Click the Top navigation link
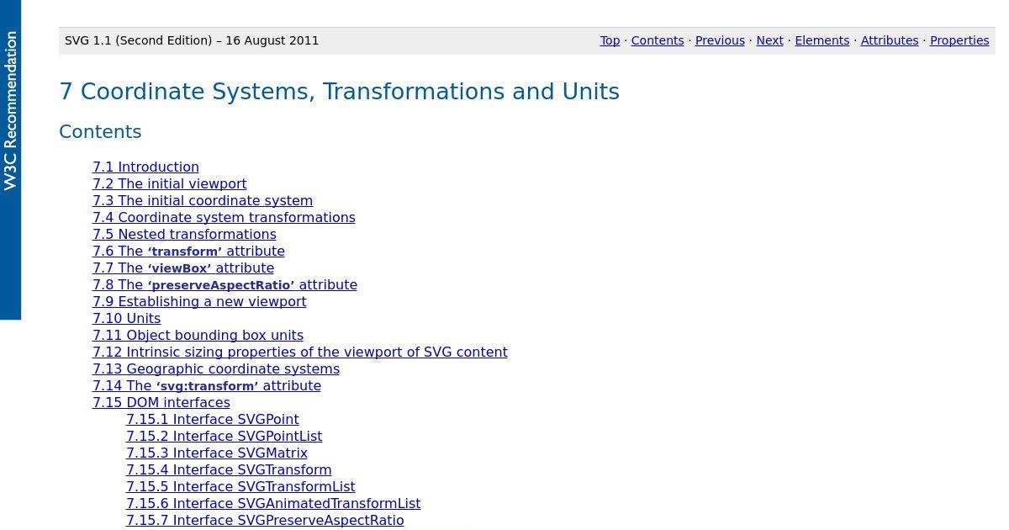This screenshot has width=1009, height=530. click(610, 40)
